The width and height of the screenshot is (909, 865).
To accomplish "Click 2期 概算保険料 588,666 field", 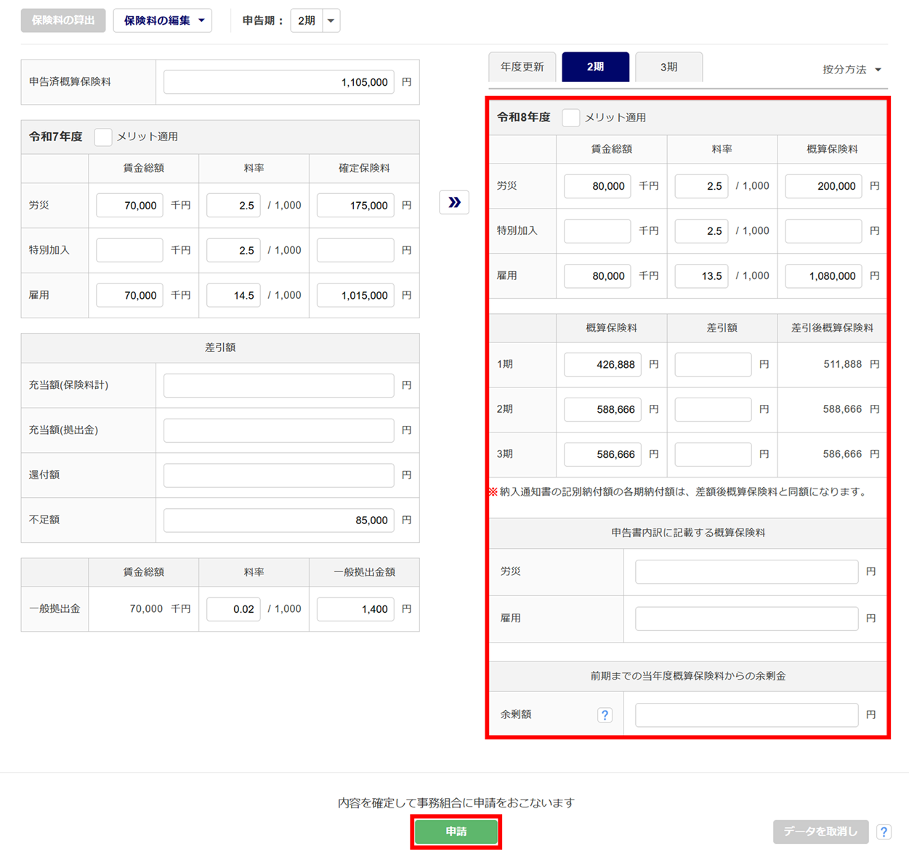I will click(602, 410).
